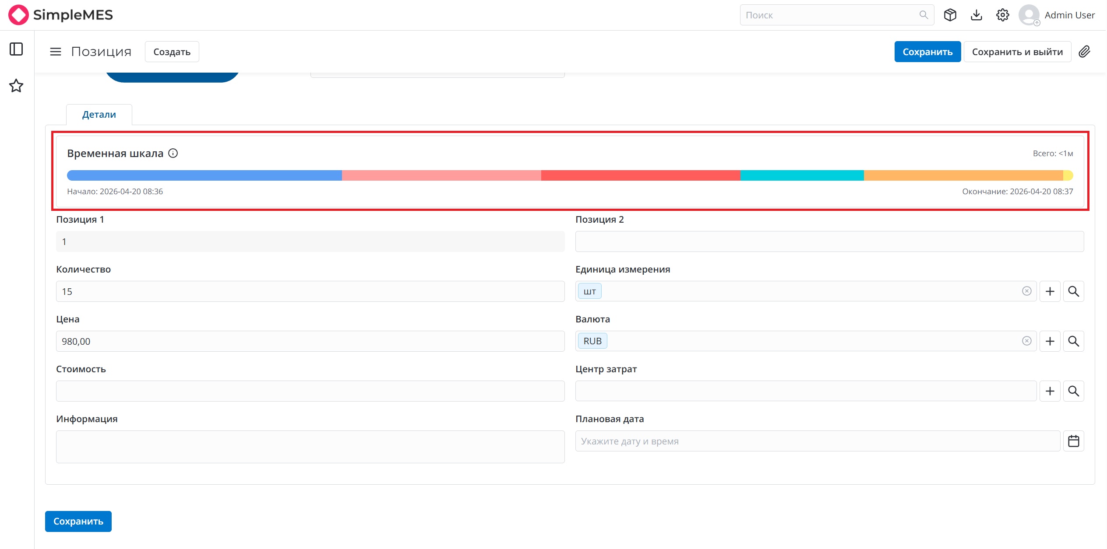Select the шт tag

pyautogui.click(x=590, y=291)
